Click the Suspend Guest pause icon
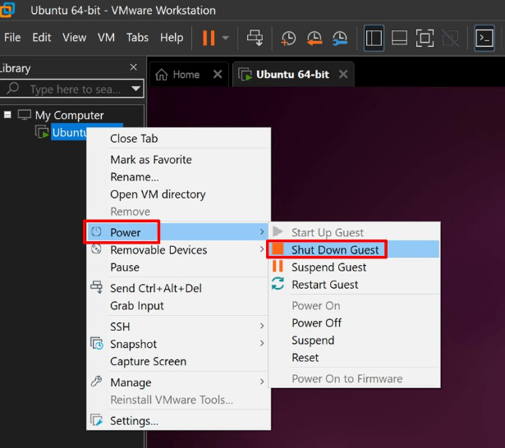The height and width of the screenshot is (448, 505). (278, 266)
